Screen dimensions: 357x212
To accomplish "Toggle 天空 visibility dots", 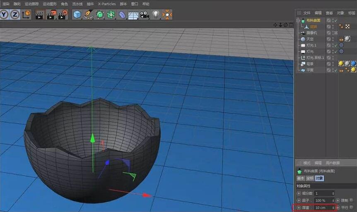I will (x=333, y=39).
